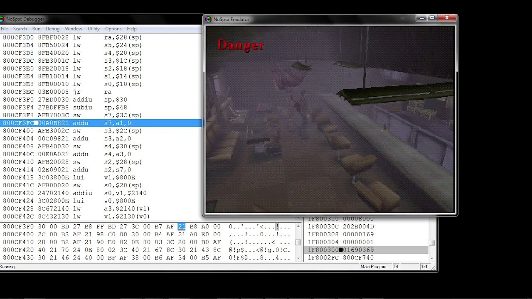This screenshot has height=299, width=532.
Task: Open the File menu in debugger
Action: click(x=4, y=29)
